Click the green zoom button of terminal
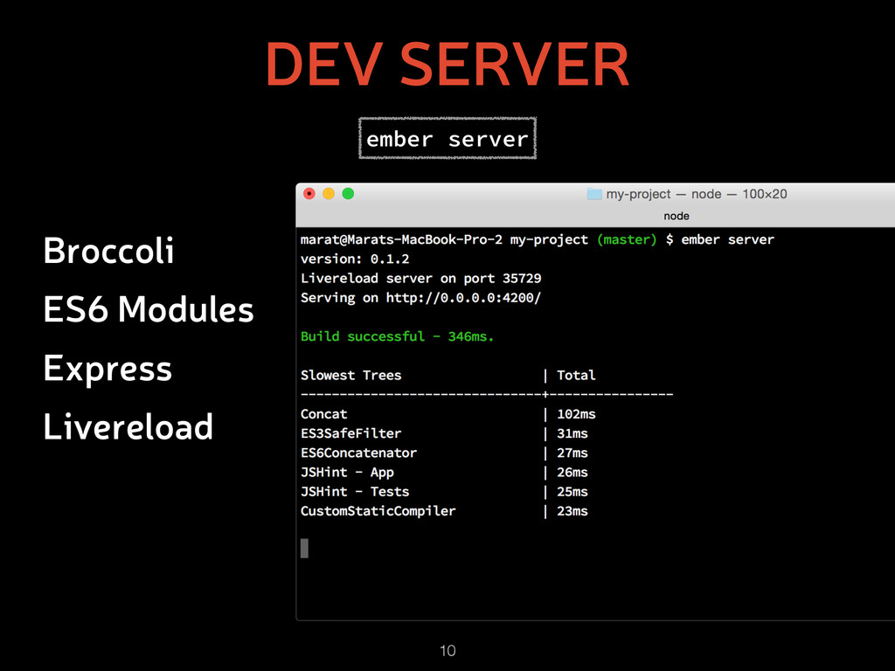This screenshot has height=671, width=895. click(348, 194)
